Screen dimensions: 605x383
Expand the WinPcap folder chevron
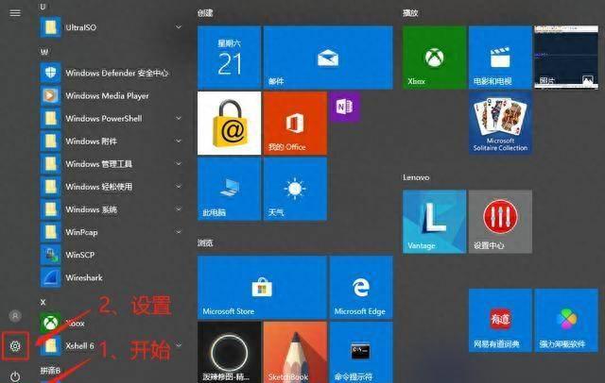[x=179, y=232]
